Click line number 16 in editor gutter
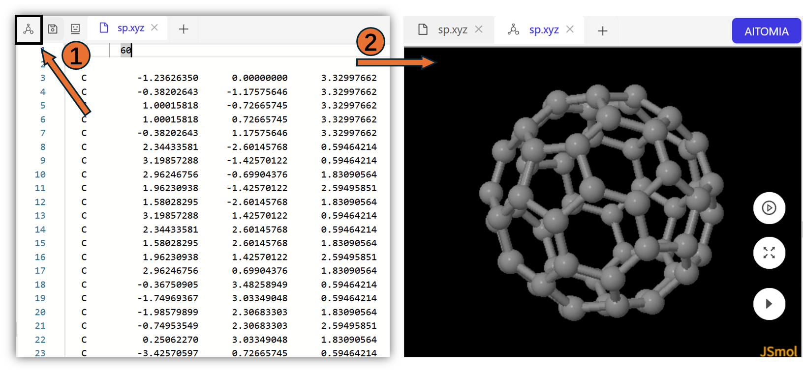This screenshot has height=373, width=803. (x=40, y=257)
